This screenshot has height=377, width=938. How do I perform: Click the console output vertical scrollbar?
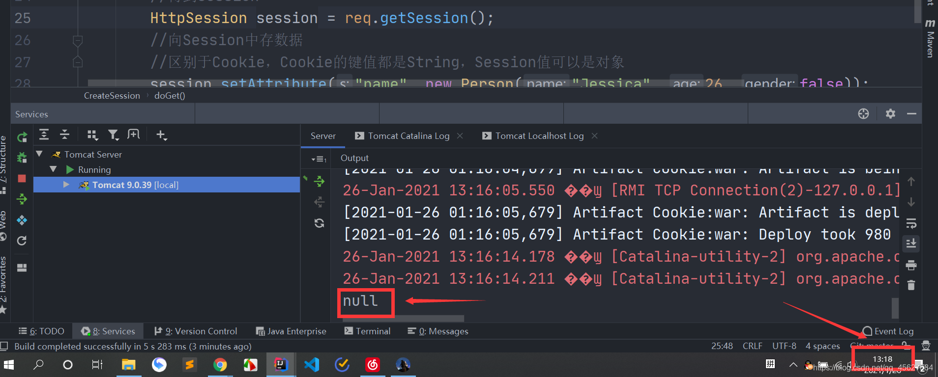coord(895,308)
